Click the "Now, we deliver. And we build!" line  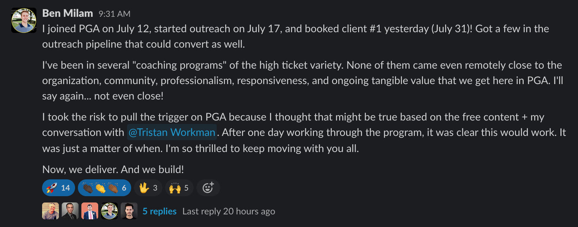[x=113, y=170]
